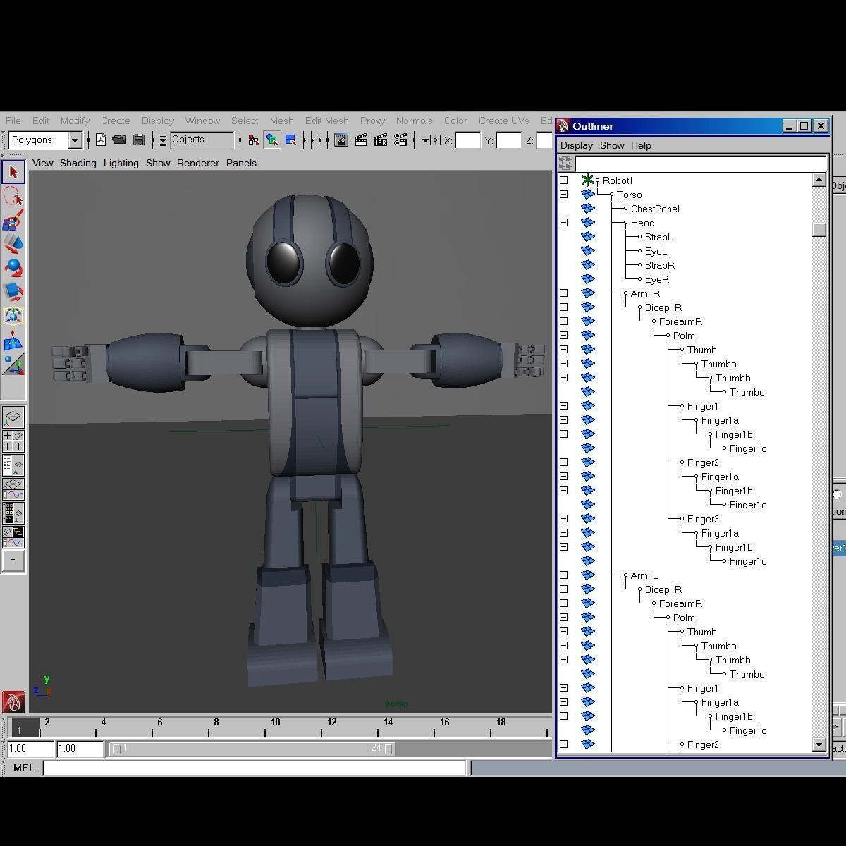Collapse the Finger3 node in Outliner
846x846 pixels.
tap(564, 519)
